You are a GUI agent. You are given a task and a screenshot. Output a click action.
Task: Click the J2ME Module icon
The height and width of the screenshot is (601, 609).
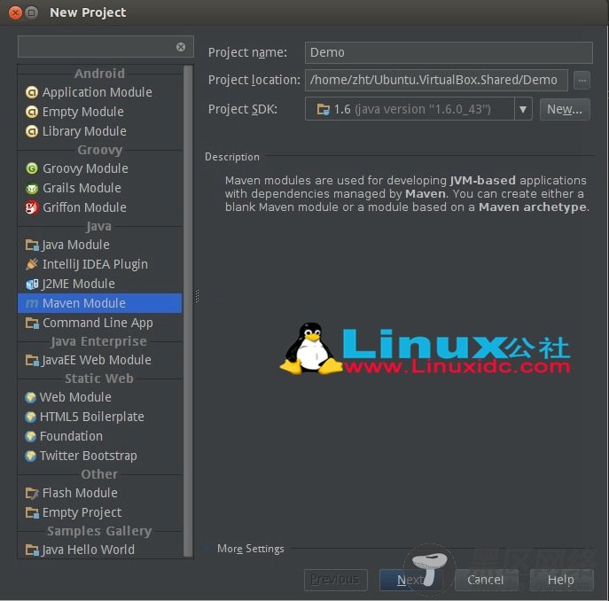[32, 284]
